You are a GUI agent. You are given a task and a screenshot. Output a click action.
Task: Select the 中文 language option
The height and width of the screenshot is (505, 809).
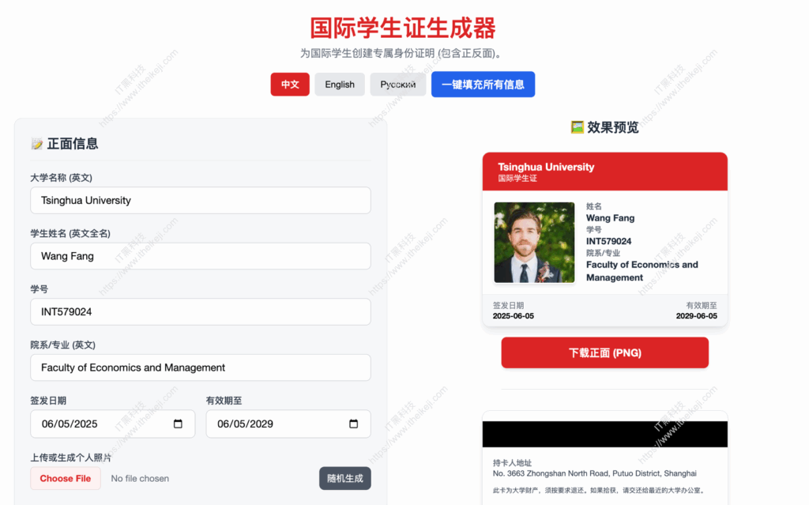290,84
